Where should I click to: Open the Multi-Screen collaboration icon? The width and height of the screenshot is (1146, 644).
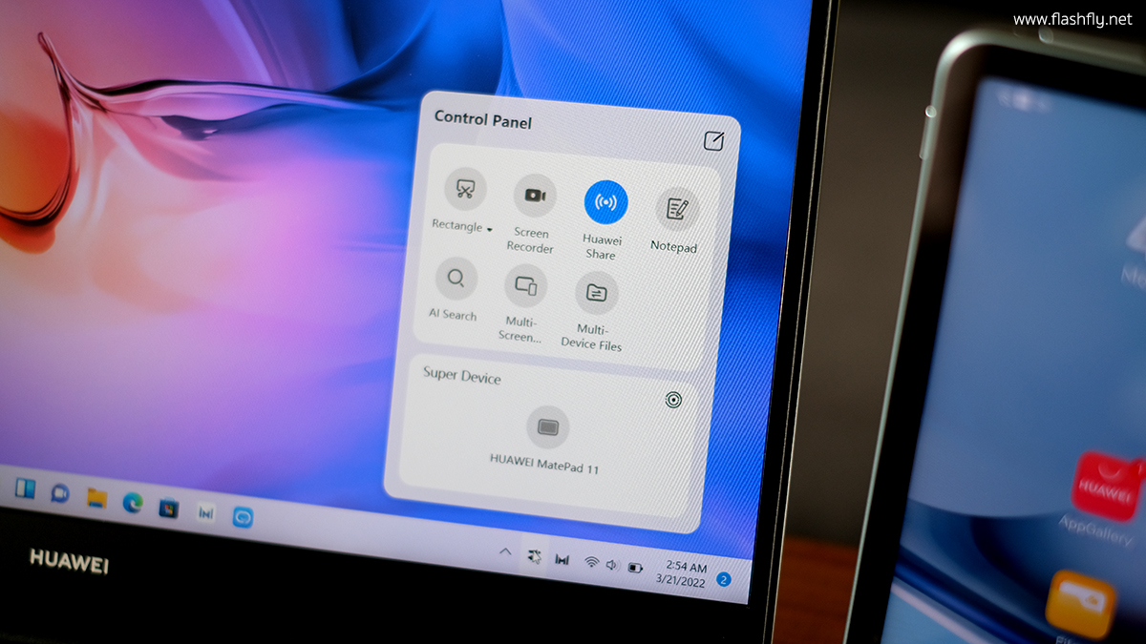click(525, 284)
